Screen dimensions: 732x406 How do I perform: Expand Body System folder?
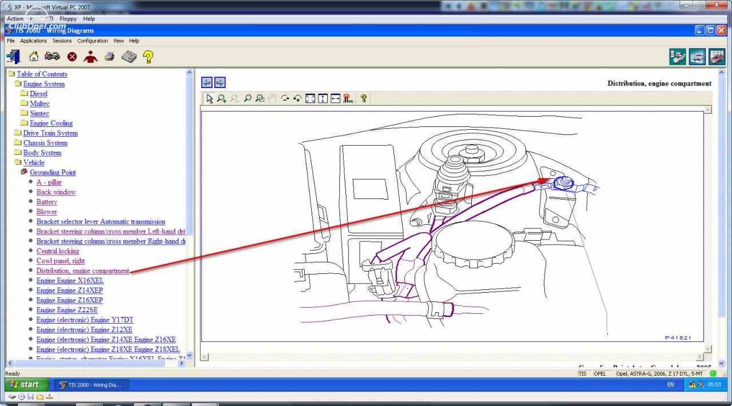[42, 152]
